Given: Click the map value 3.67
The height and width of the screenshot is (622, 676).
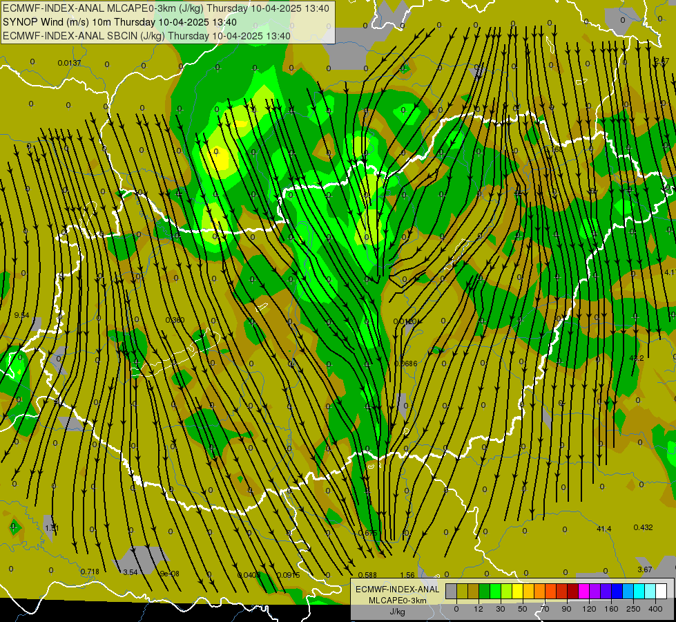Looking at the screenshot, I should click(x=644, y=569).
